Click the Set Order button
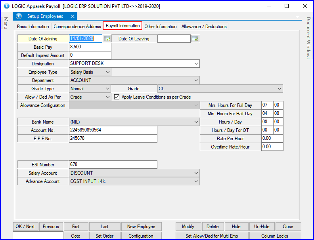Screen dimensions: 314x240 [x=105, y=236]
